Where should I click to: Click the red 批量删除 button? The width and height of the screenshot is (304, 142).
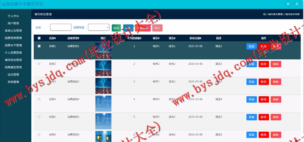(143, 28)
